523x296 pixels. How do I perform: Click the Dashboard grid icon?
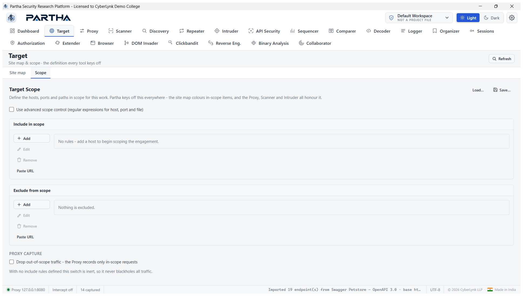[12, 31]
